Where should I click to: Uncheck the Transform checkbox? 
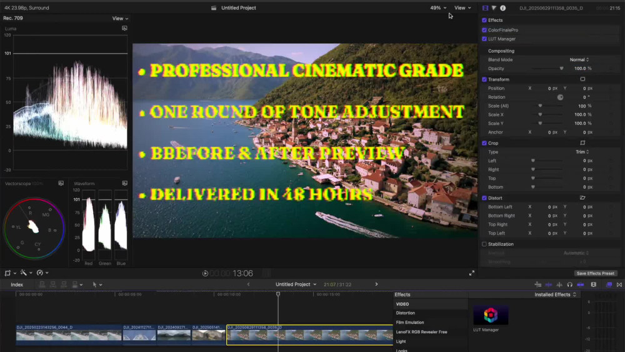(x=484, y=79)
